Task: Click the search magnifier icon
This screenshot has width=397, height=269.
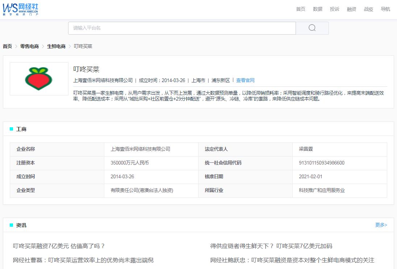Action: coord(311,27)
